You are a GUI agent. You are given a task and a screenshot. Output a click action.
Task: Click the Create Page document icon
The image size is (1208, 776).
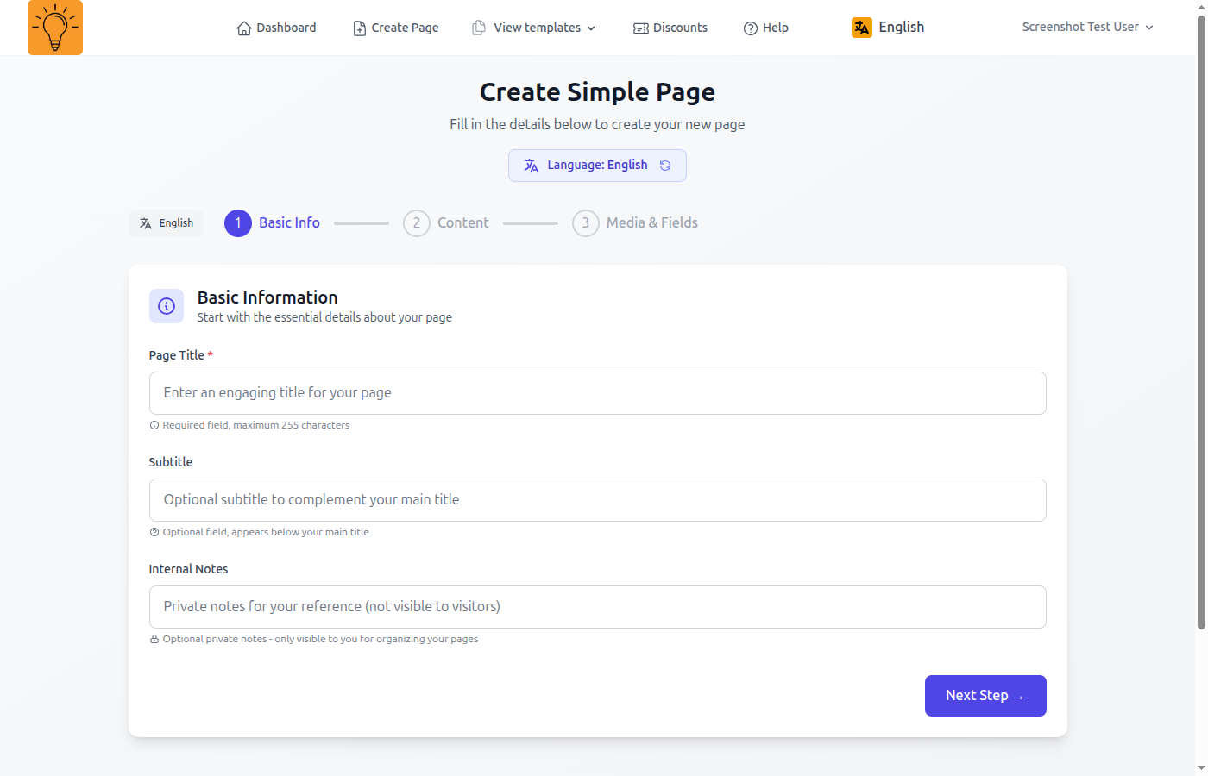[x=360, y=28]
